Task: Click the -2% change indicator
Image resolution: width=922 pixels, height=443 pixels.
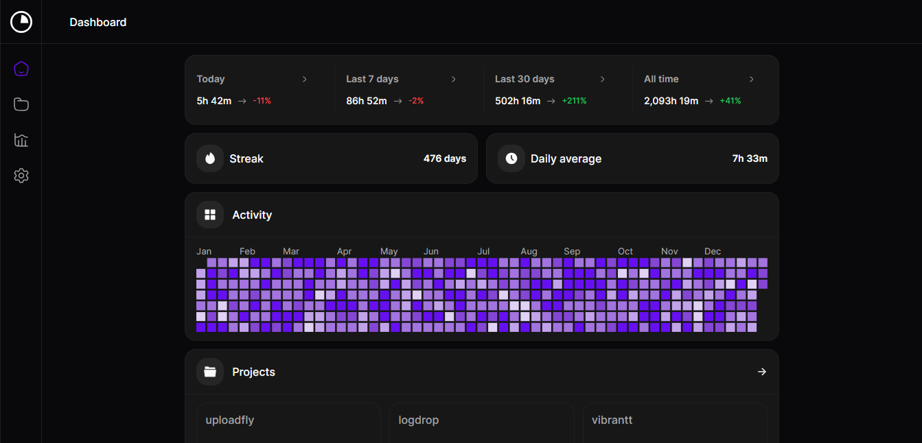Action: pyautogui.click(x=416, y=101)
